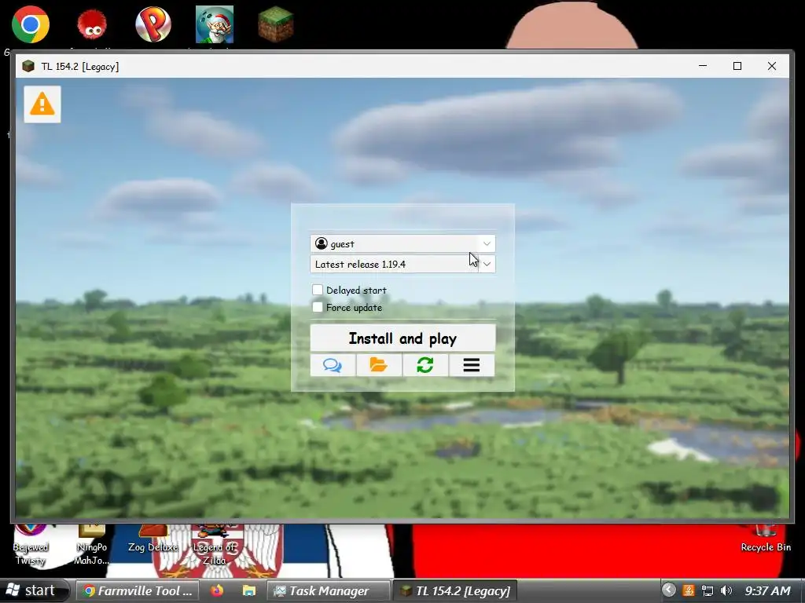
Task: Click the 9:37 AM clock
Action: point(767,590)
